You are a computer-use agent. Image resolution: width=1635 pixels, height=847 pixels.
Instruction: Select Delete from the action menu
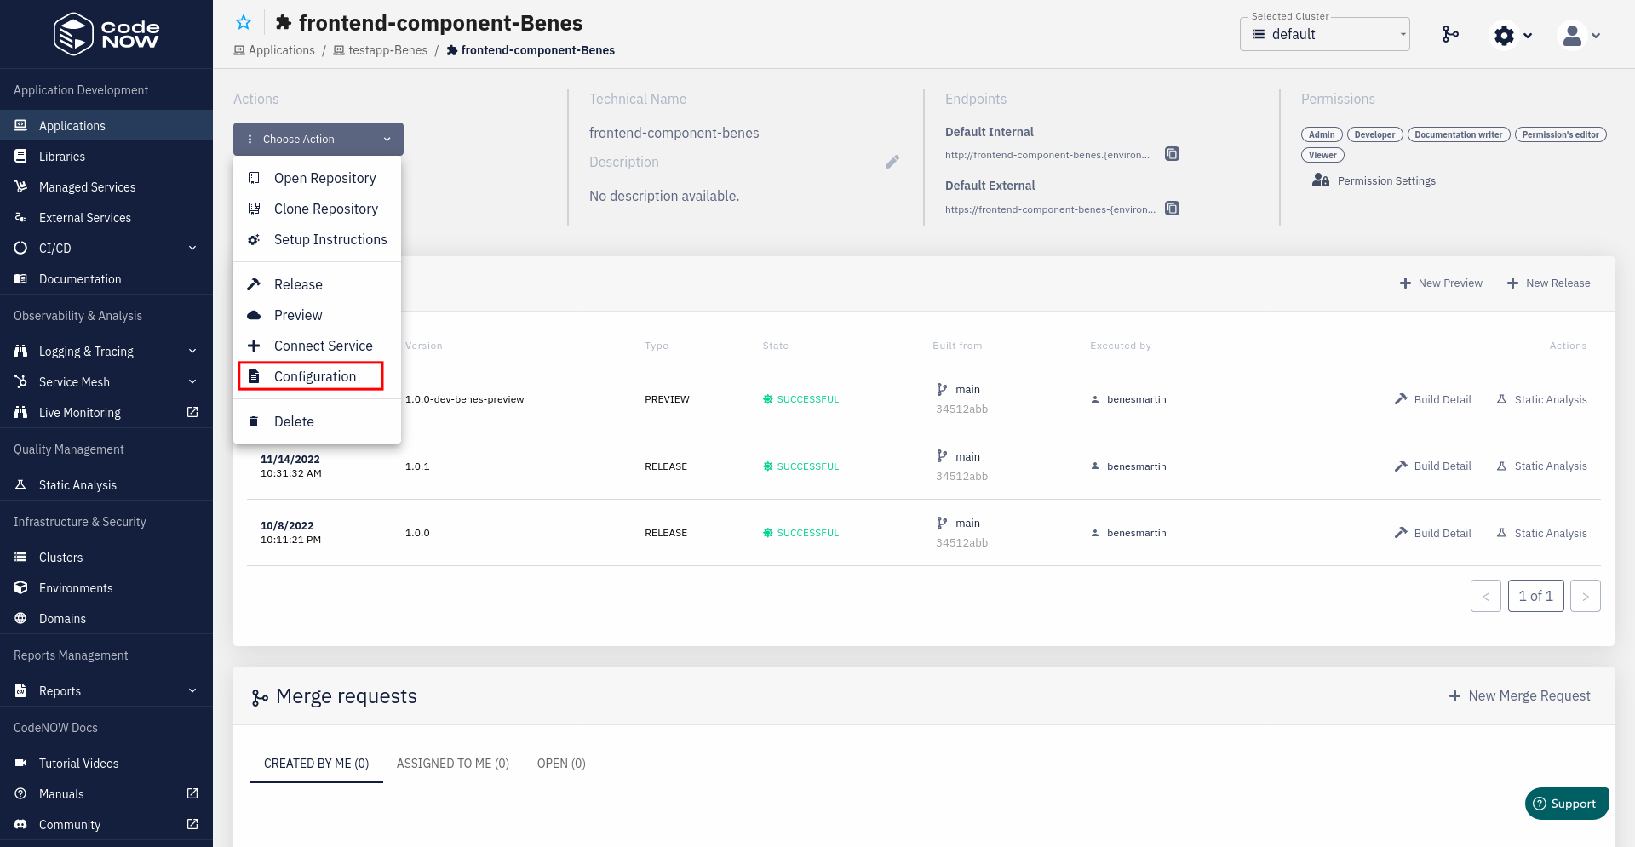point(317,421)
